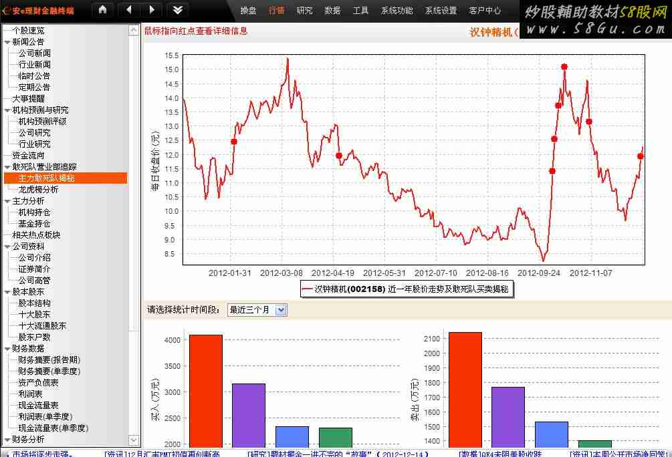Open the 系统设置 menu
The height and width of the screenshot is (457, 672).
[441, 11]
